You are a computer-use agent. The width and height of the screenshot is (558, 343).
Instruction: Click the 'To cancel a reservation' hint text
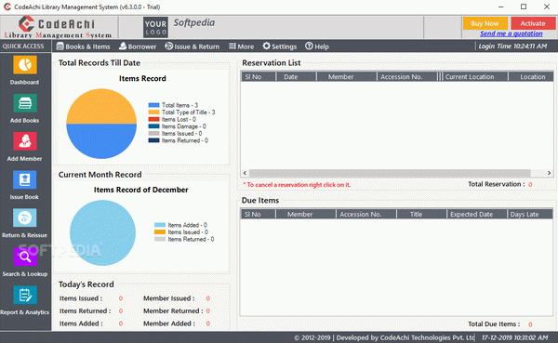pyautogui.click(x=297, y=185)
